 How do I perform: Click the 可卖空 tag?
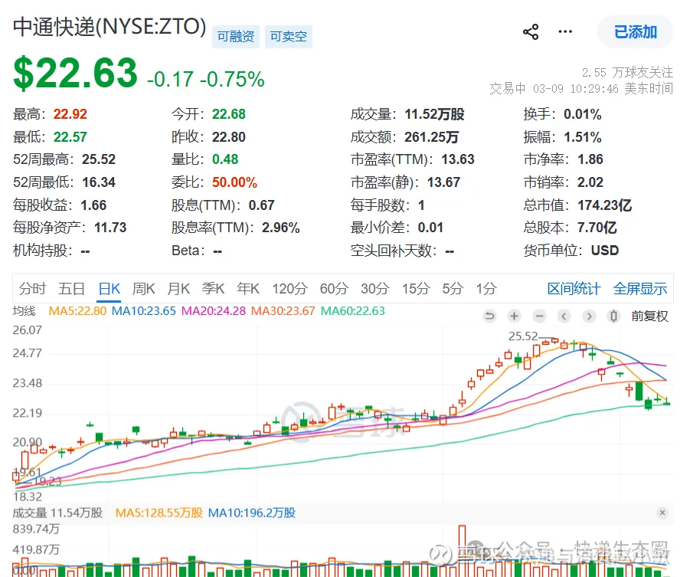289,36
